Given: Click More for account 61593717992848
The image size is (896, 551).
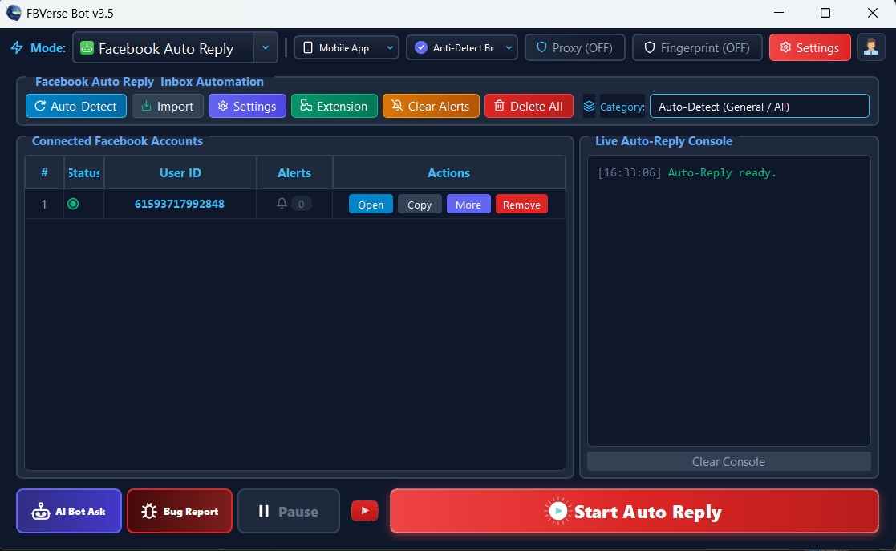Looking at the screenshot, I should (x=468, y=204).
